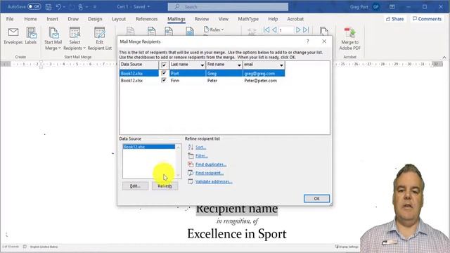Click the Data Source column header
450x253 pixels.
click(x=139, y=65)
